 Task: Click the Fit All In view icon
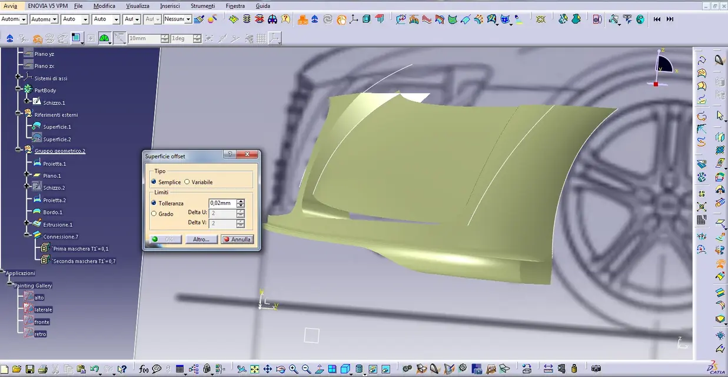[254, 369]
